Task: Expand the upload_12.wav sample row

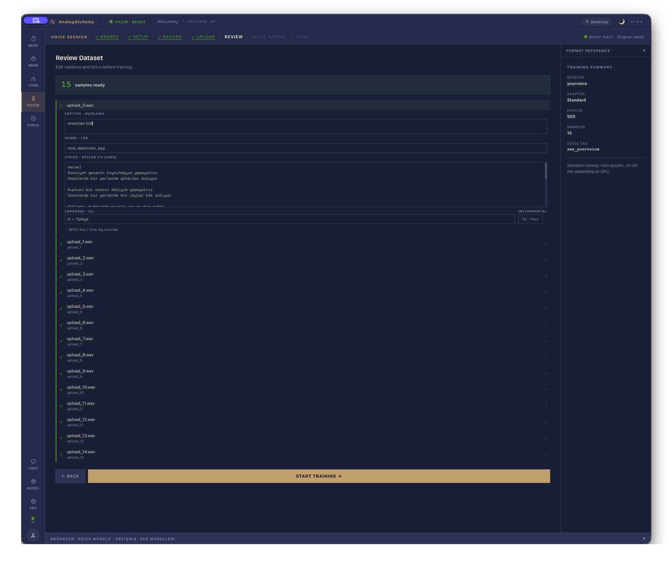Action: click(x=303, y=422)
